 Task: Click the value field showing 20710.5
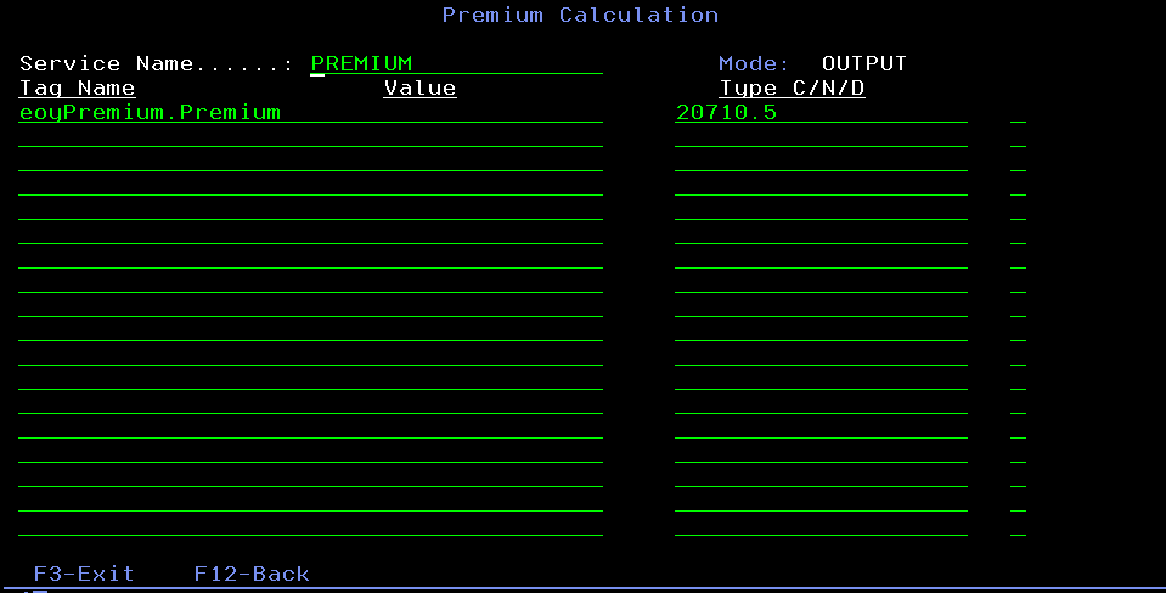tap(821, 112)
